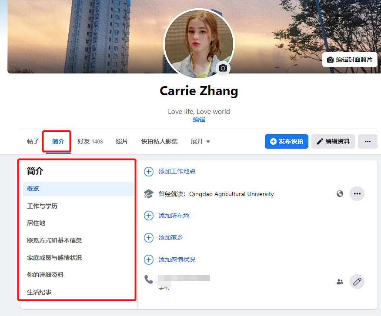Viewport: 381px width, 316px height.
Task: Click the plus icon beside 添加家乡
Action: click(x=148, y=238)
